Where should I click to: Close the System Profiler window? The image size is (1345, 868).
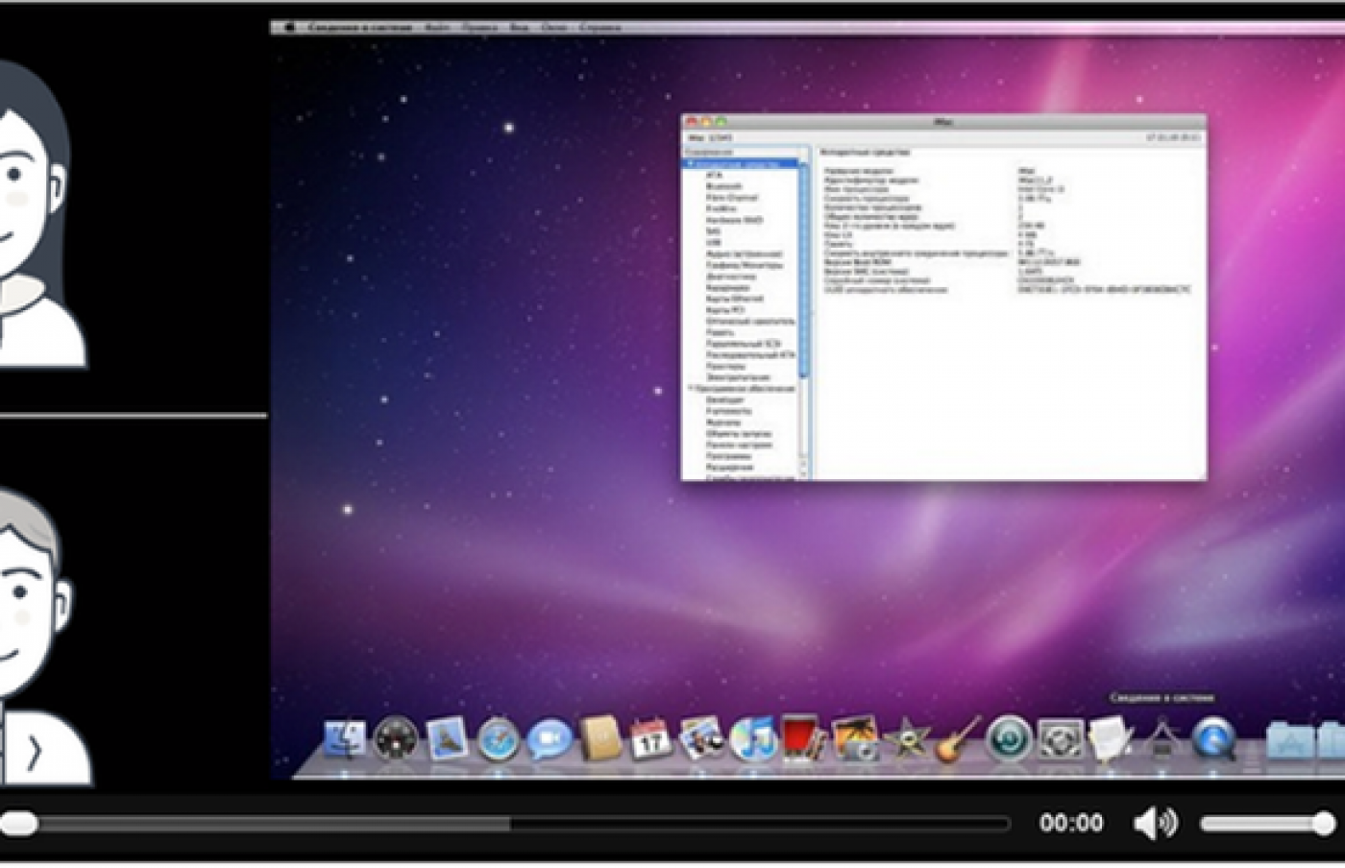coord(693,122)
